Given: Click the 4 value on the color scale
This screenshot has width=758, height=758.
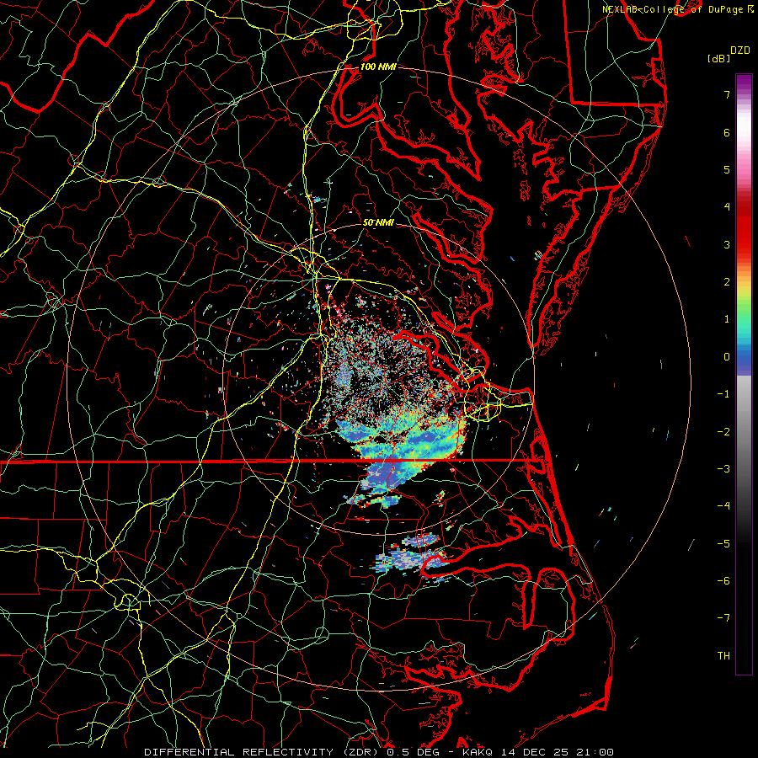Looking at the screenshot, I should [727, 207].
